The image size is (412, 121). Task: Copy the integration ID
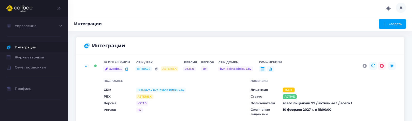(127, 69)
